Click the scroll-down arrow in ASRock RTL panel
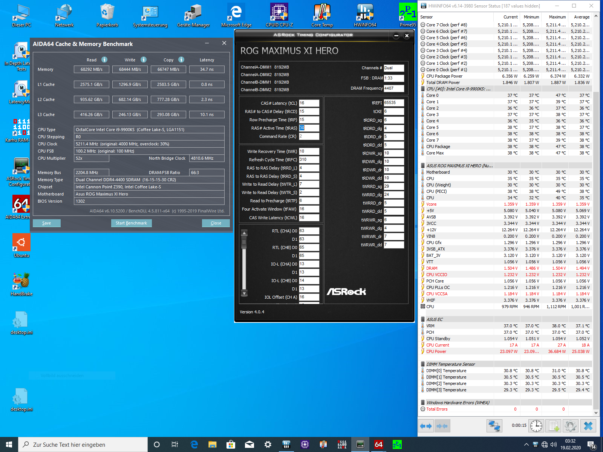 [244, 293]
